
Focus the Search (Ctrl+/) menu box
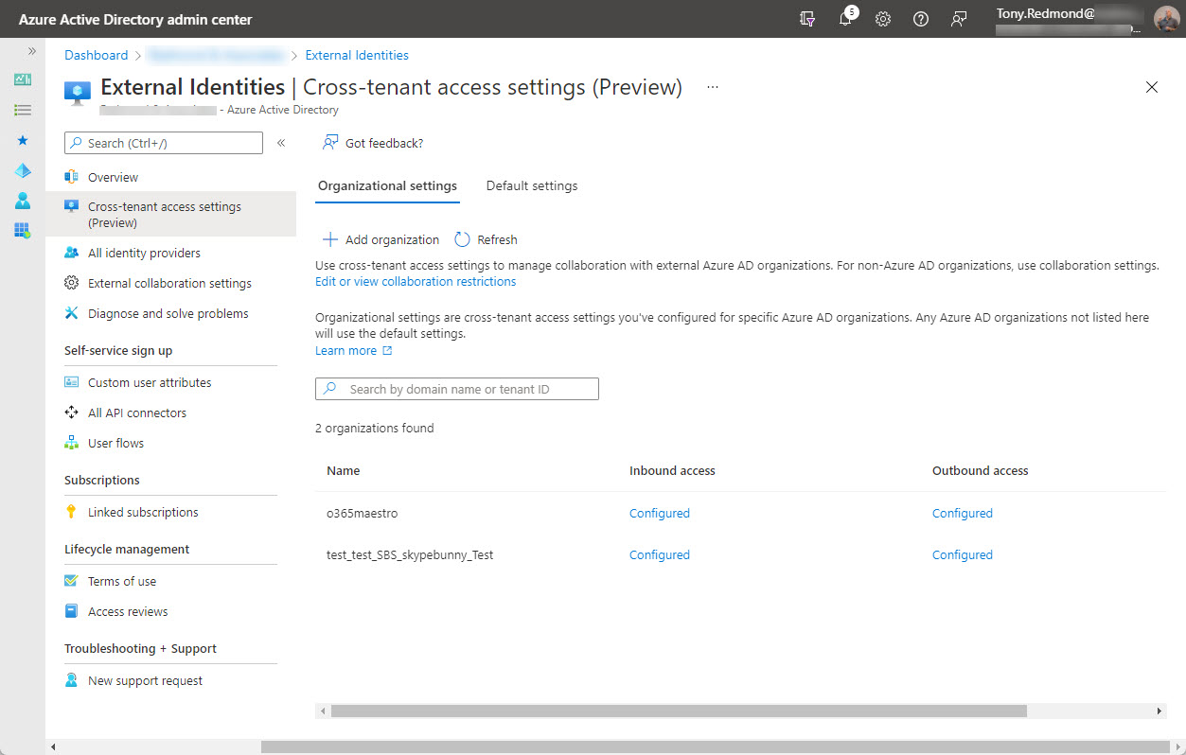pyautogui.click(x=164, y=143)
